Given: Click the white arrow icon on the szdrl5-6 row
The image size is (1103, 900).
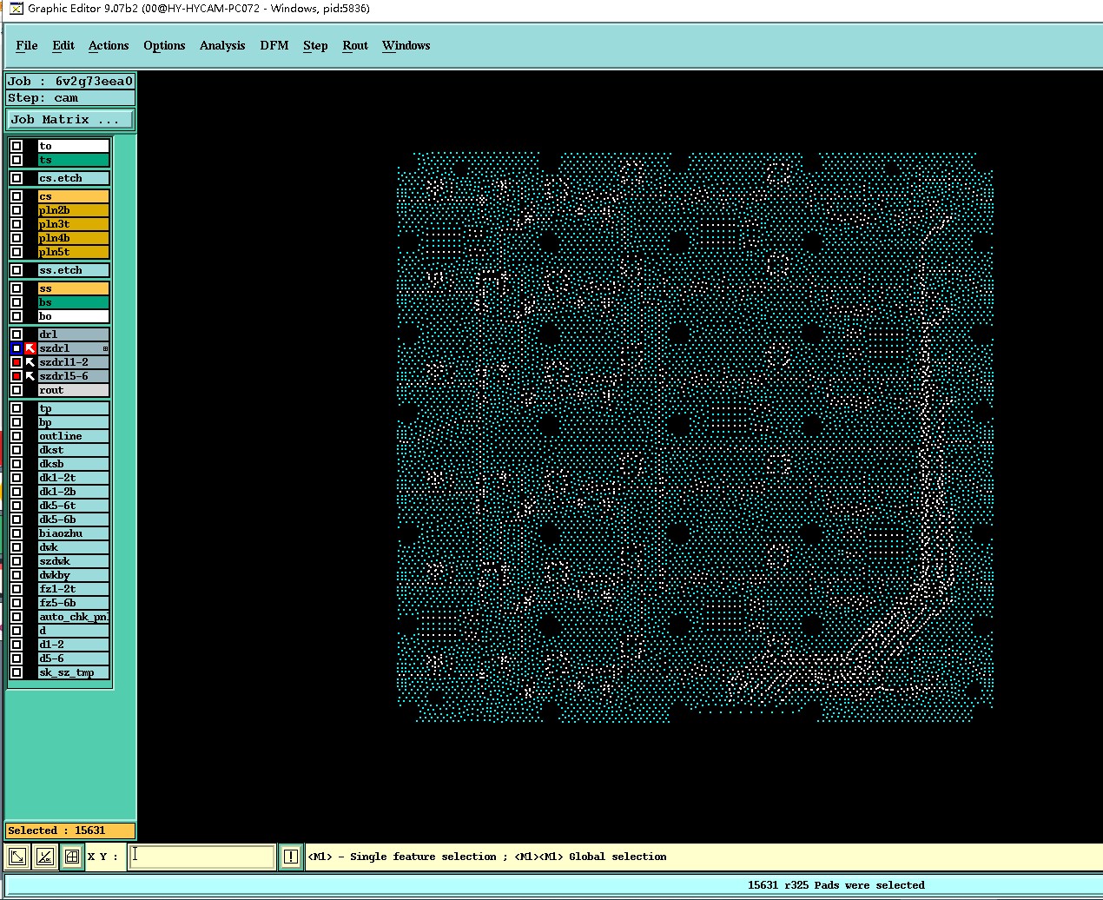Looking at the screenshot, I should click(x=30, y=376).
